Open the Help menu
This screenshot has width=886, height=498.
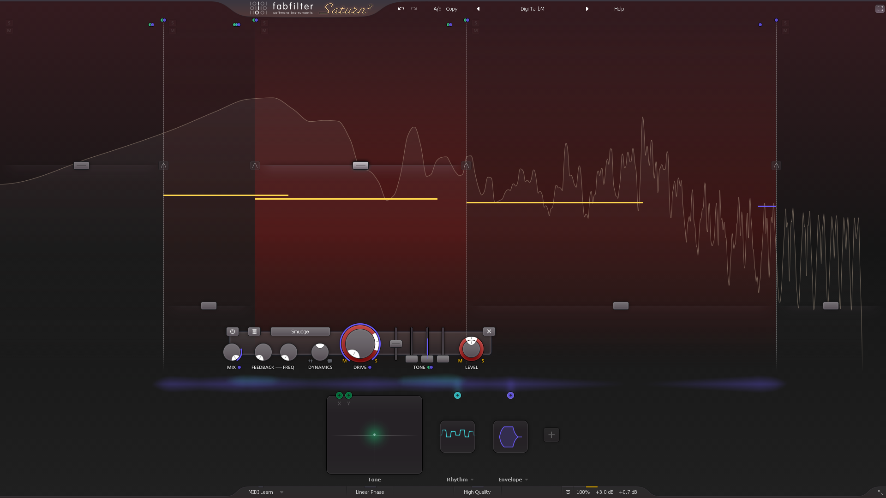[x=618, y=8]
